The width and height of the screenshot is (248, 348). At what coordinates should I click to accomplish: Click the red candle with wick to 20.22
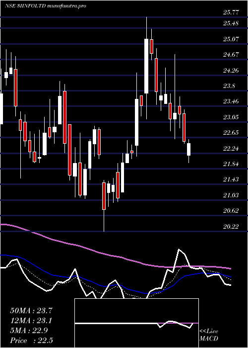click(104, 196)
